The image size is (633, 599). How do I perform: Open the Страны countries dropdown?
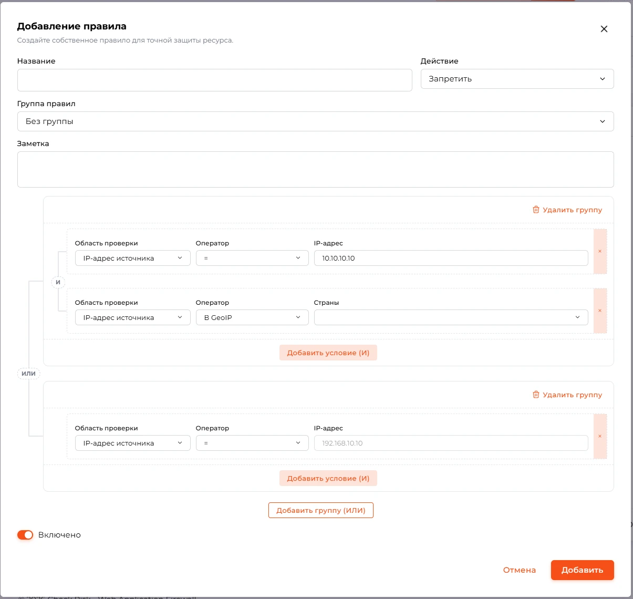451,317
